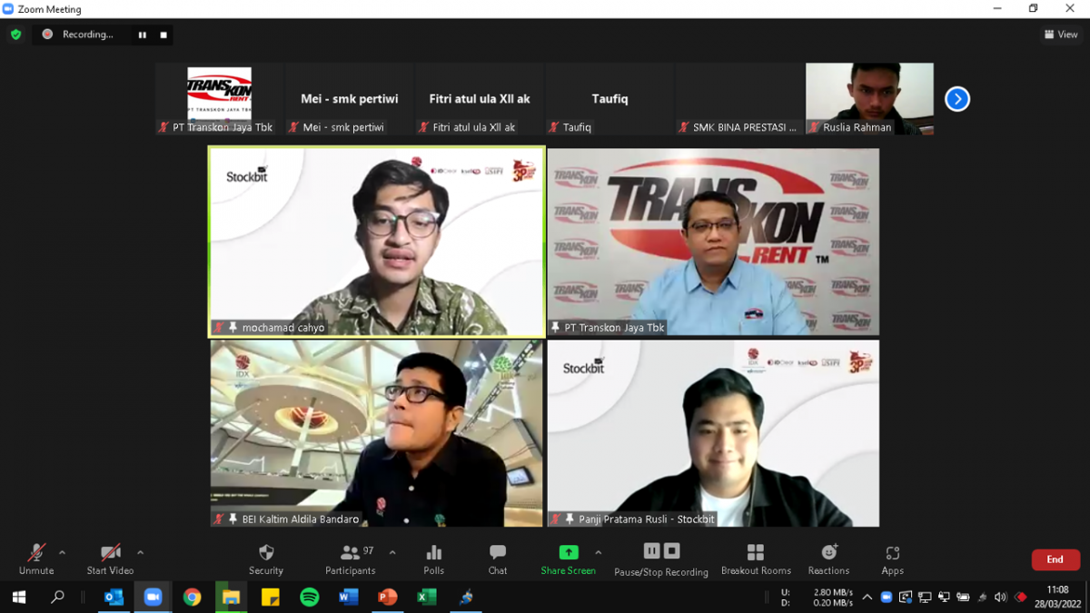Screen dimensions: 1090x613
Task: Switch to Zoom taskbar icon
Action: pyautogui.click(x=153, y=597)
